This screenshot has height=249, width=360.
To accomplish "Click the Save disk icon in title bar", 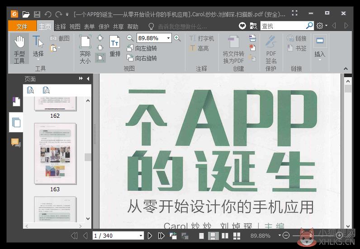I will point(37,14).
